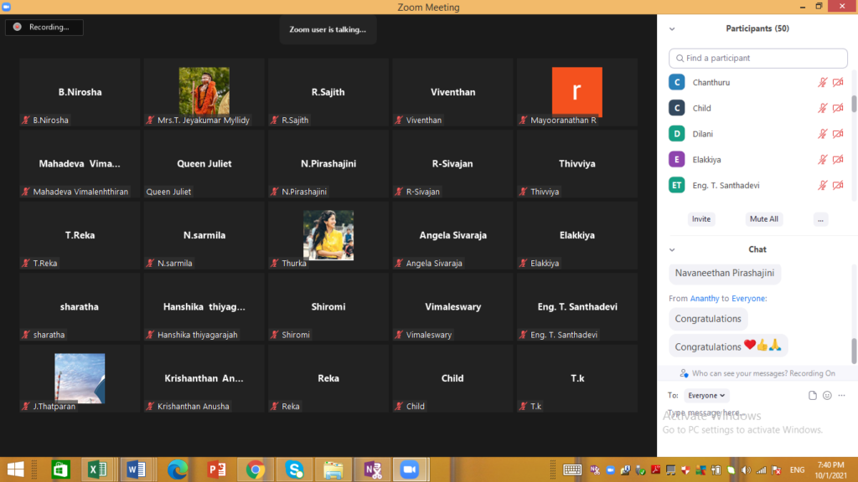Screen dimensions: 858x482
Task: Click the muted mic icon on Viventhan's tile
Action: [x=399, y=120]
